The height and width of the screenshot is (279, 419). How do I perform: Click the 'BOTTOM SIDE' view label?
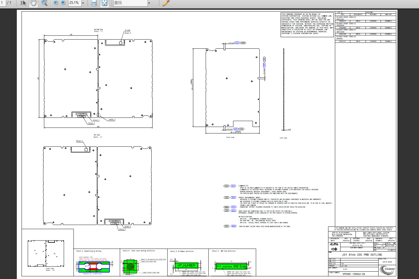coord(99,30)
